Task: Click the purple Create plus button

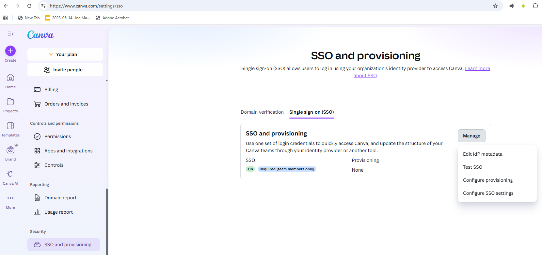Action: tap(10, 51)
